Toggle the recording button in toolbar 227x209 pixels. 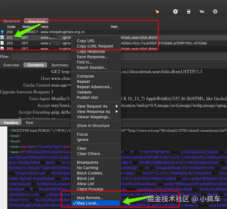[x=175, y=12]
